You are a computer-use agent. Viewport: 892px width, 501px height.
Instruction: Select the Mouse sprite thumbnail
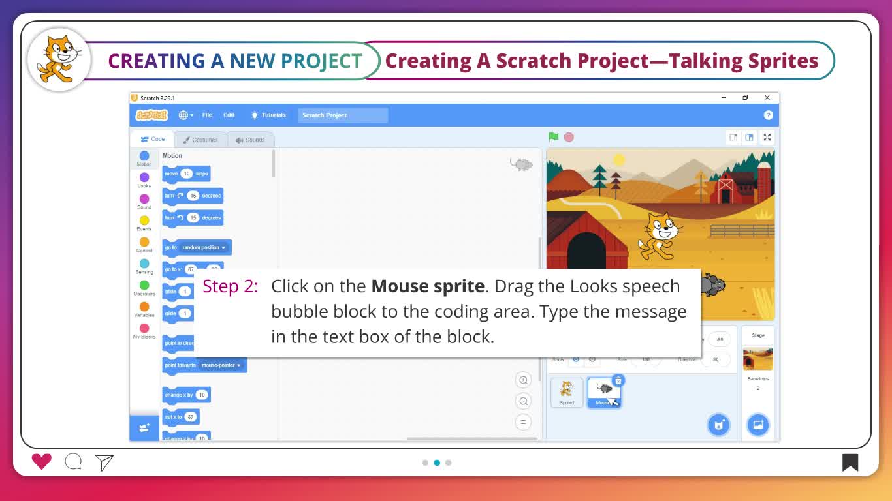[604, 393]
